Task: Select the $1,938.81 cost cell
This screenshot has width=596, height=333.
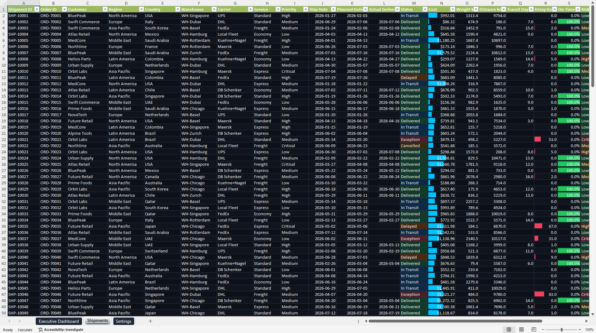Action: (442, 158)
